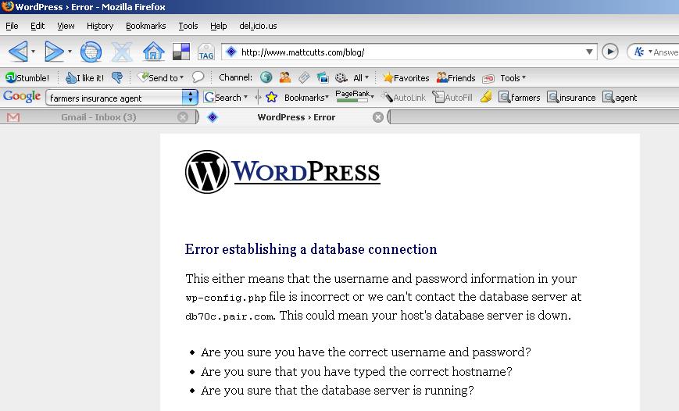Open the del.icio.us bookmarks squares icon
Viewport: 679px width, 411px height.
[181, 52]
